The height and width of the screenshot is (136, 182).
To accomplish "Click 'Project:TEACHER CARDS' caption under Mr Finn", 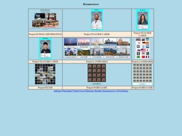I will (97, 34).
